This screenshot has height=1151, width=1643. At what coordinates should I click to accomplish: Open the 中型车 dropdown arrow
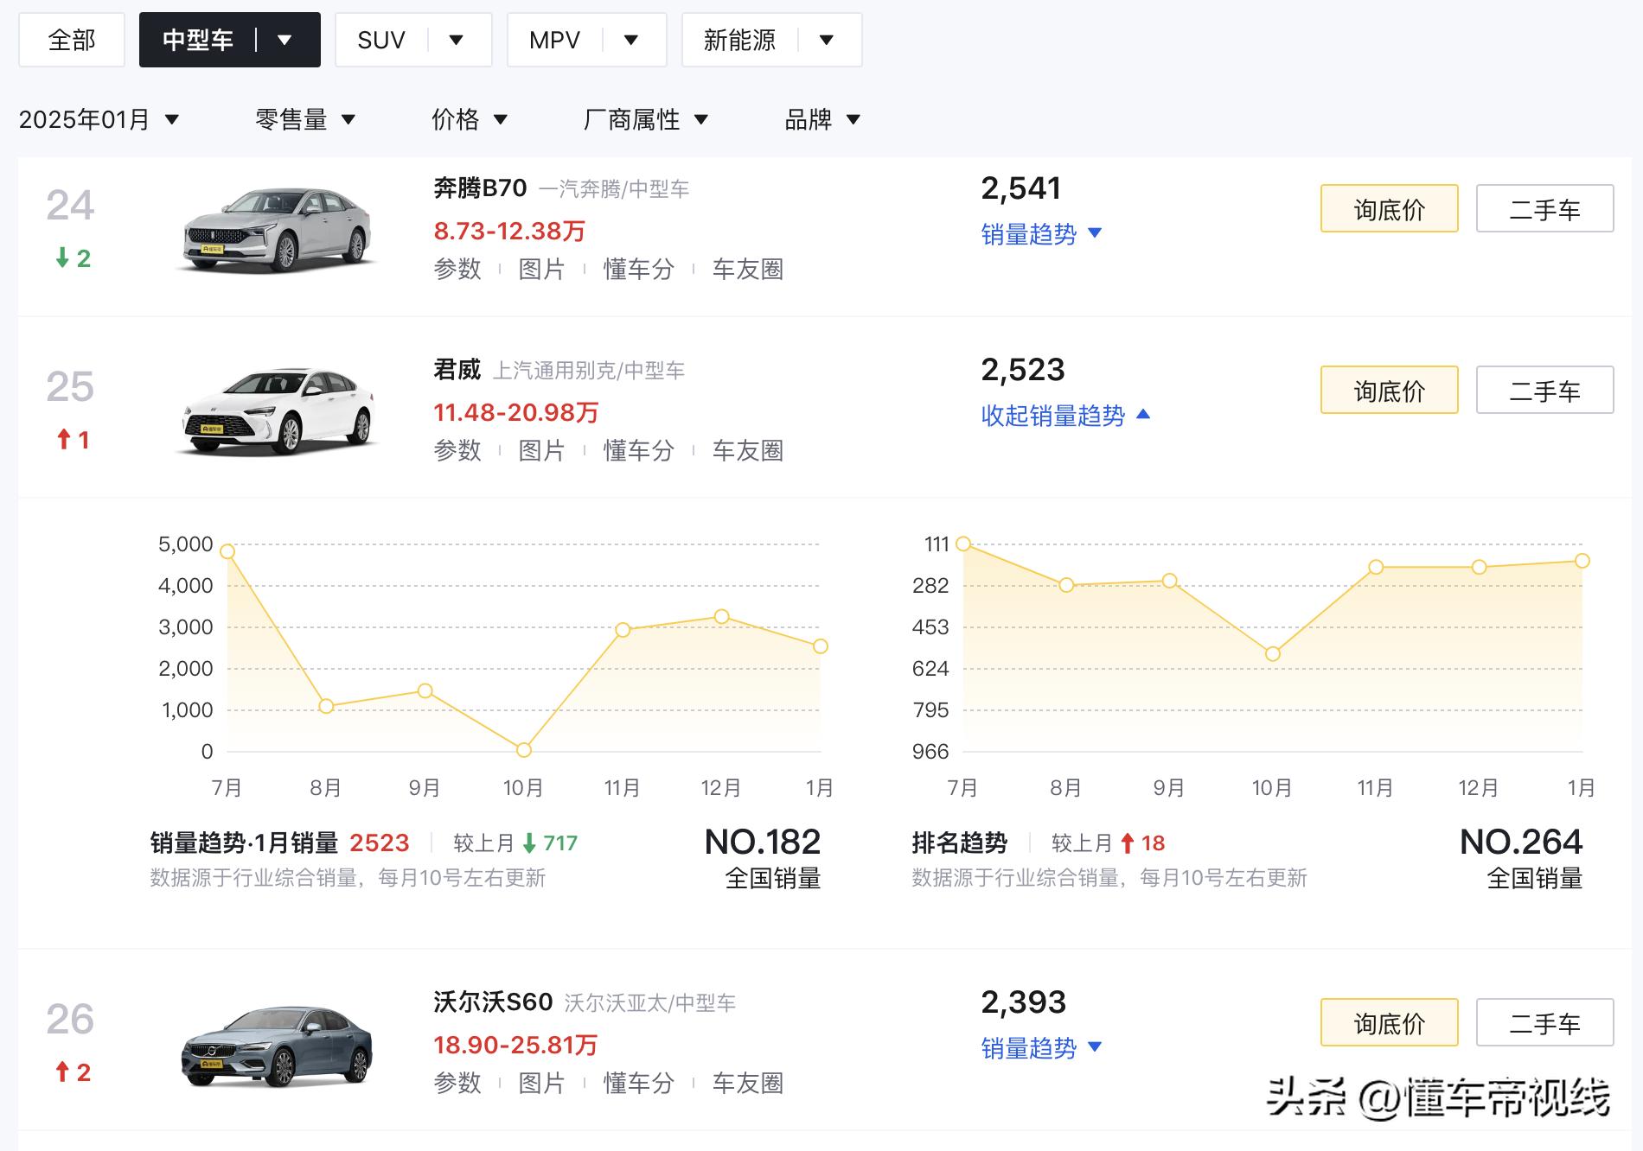(x=284, y=40)
